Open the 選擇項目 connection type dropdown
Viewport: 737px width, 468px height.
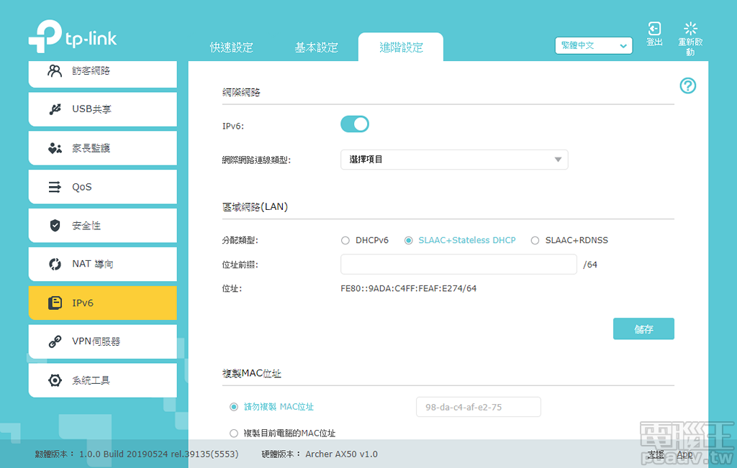(x=453, y=159)
